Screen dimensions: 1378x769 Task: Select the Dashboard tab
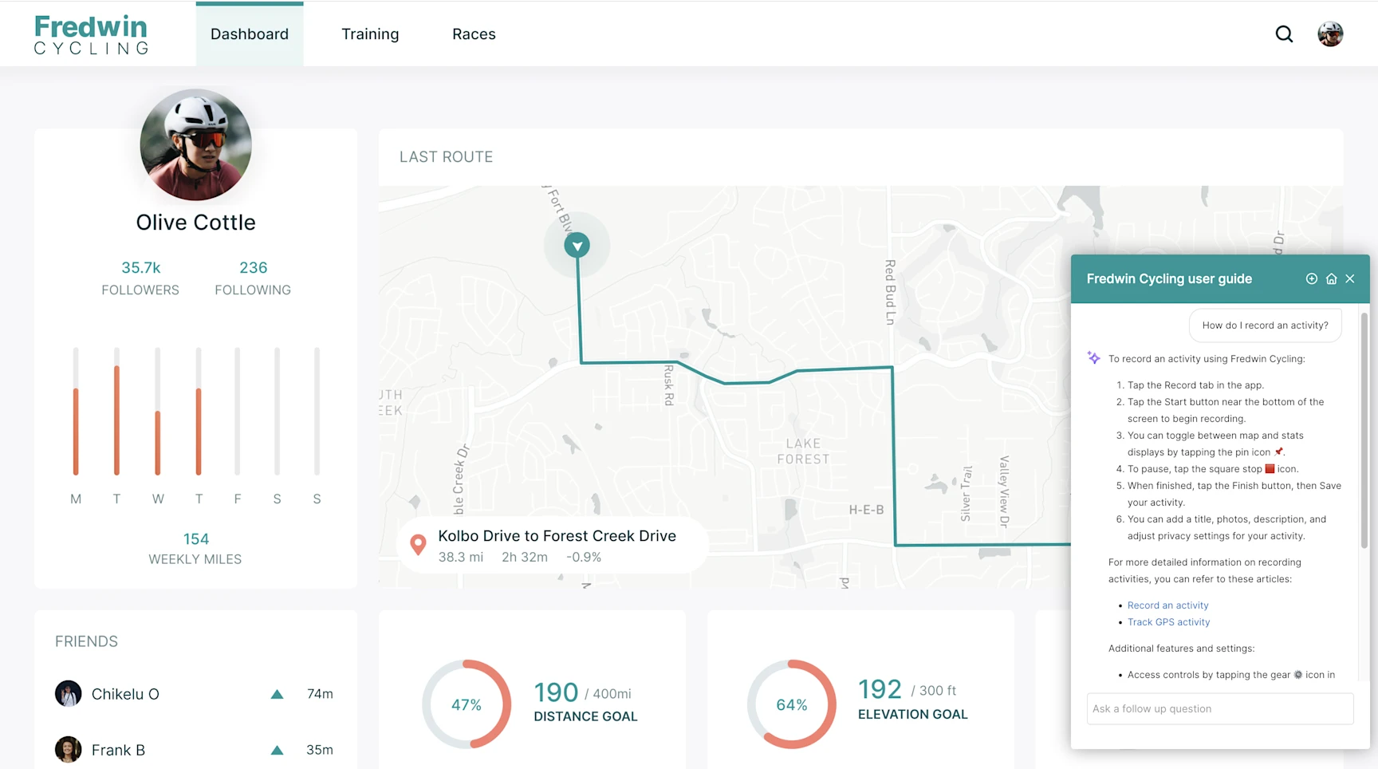pyautogui.click(x=250, y=34)
